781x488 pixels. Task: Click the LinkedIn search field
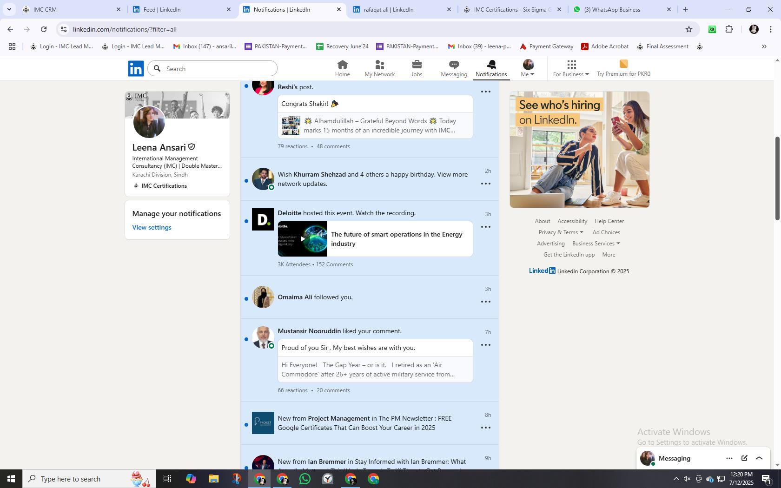[x=212, y=69]
